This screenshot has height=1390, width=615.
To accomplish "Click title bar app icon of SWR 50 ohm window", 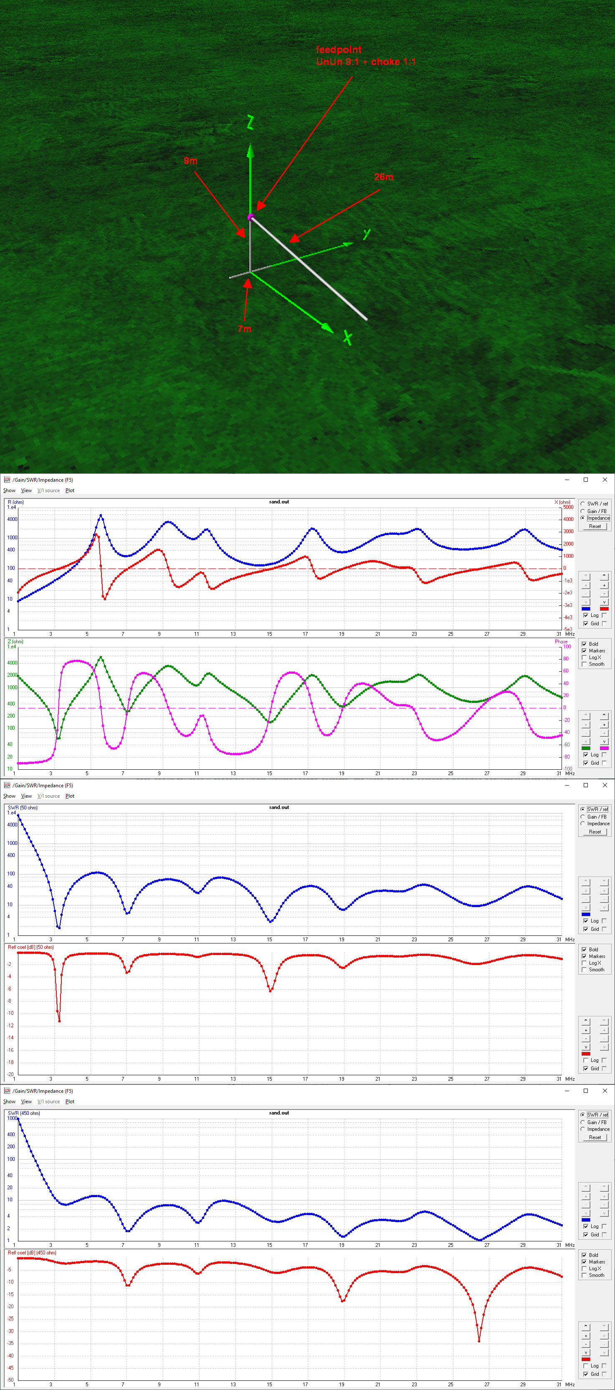I will point(7,785).
